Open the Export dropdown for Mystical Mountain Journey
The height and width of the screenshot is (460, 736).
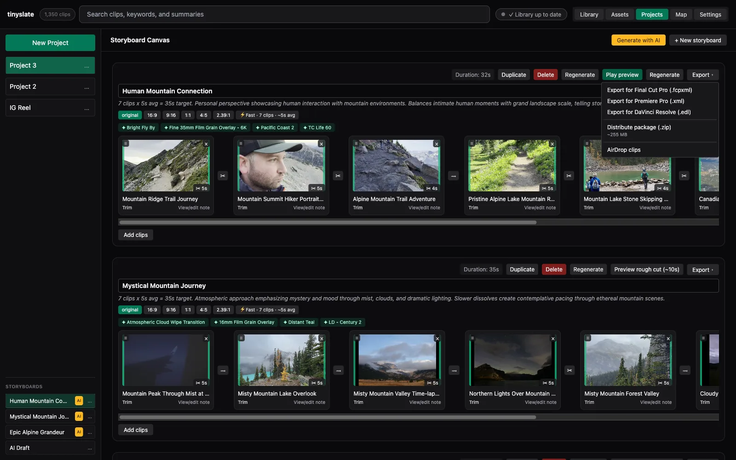coord(702,270)
